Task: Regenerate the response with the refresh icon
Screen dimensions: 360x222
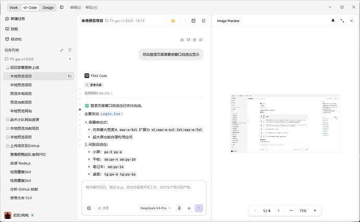Action: [201, 40]
